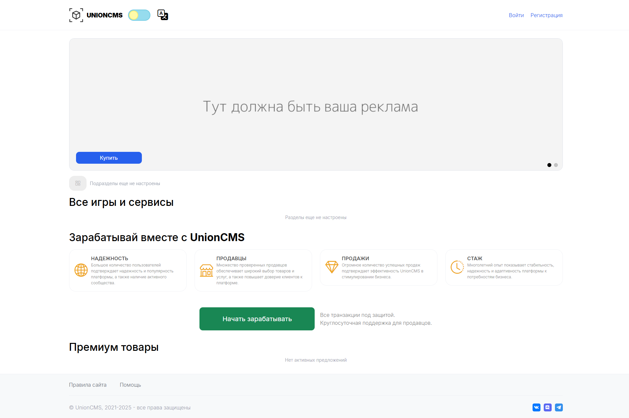
Task: Click the blue Купить button
Action: click(x=109, y=158)
